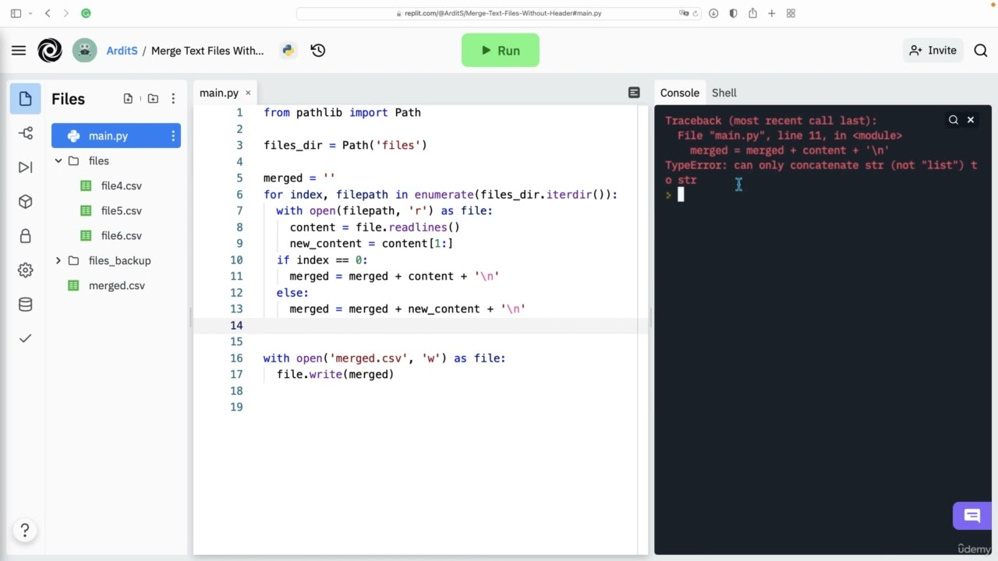Show the browser tab overview
Screen dimensions: 998x561
click(x=791, y=13)
